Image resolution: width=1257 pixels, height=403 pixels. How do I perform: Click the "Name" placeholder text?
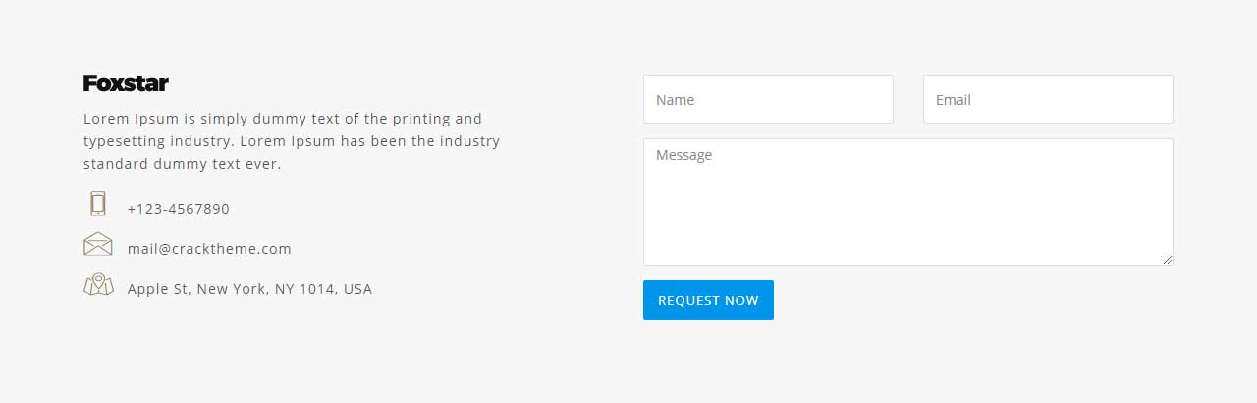click(675, 100)
